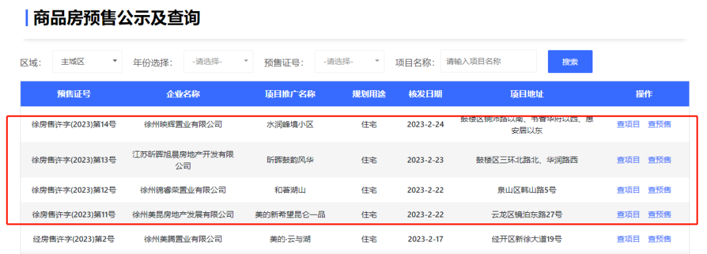707x254 pixels.
Task: Click company 徐州美昆房地产发展有限公司
Action: (x=183, y=214)
